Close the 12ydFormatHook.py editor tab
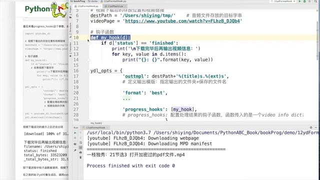Screen dimensions: 320x180 pyautogui.click(x=100, y=6)
